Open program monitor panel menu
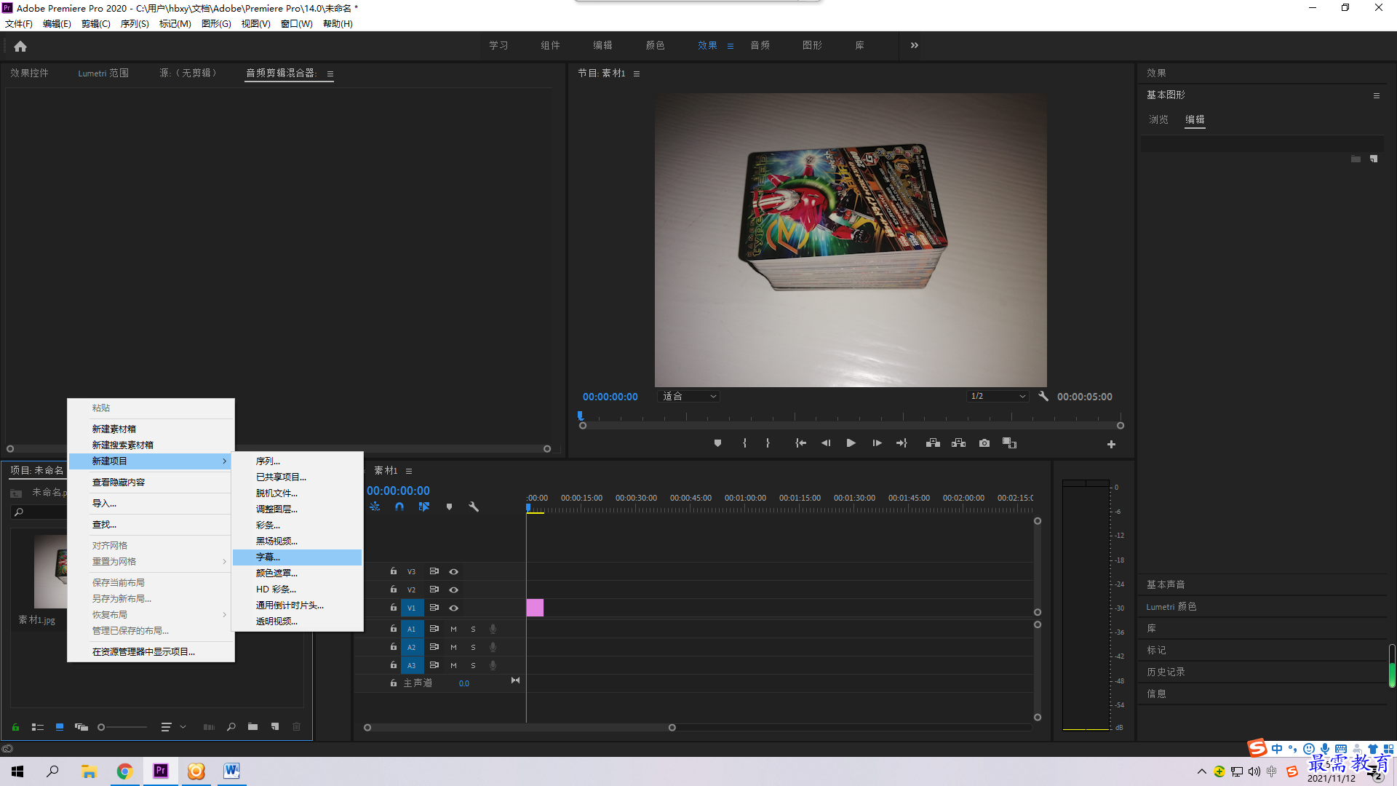Image resolution: width=1397 pixels, height=786 pixels. pyautogui.click(x=637, y=74)
